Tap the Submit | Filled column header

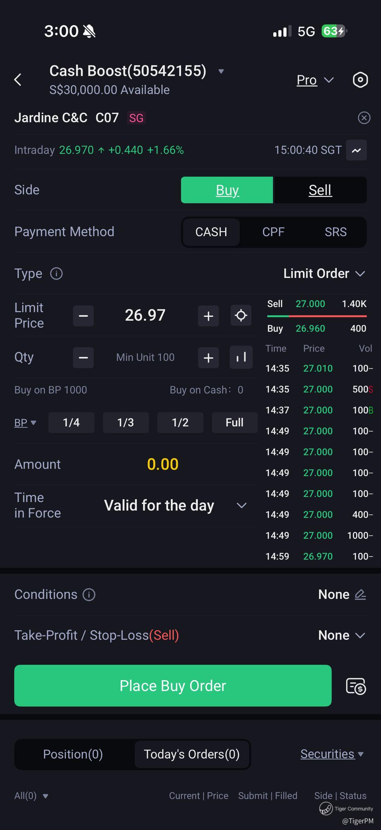(268, 796)
